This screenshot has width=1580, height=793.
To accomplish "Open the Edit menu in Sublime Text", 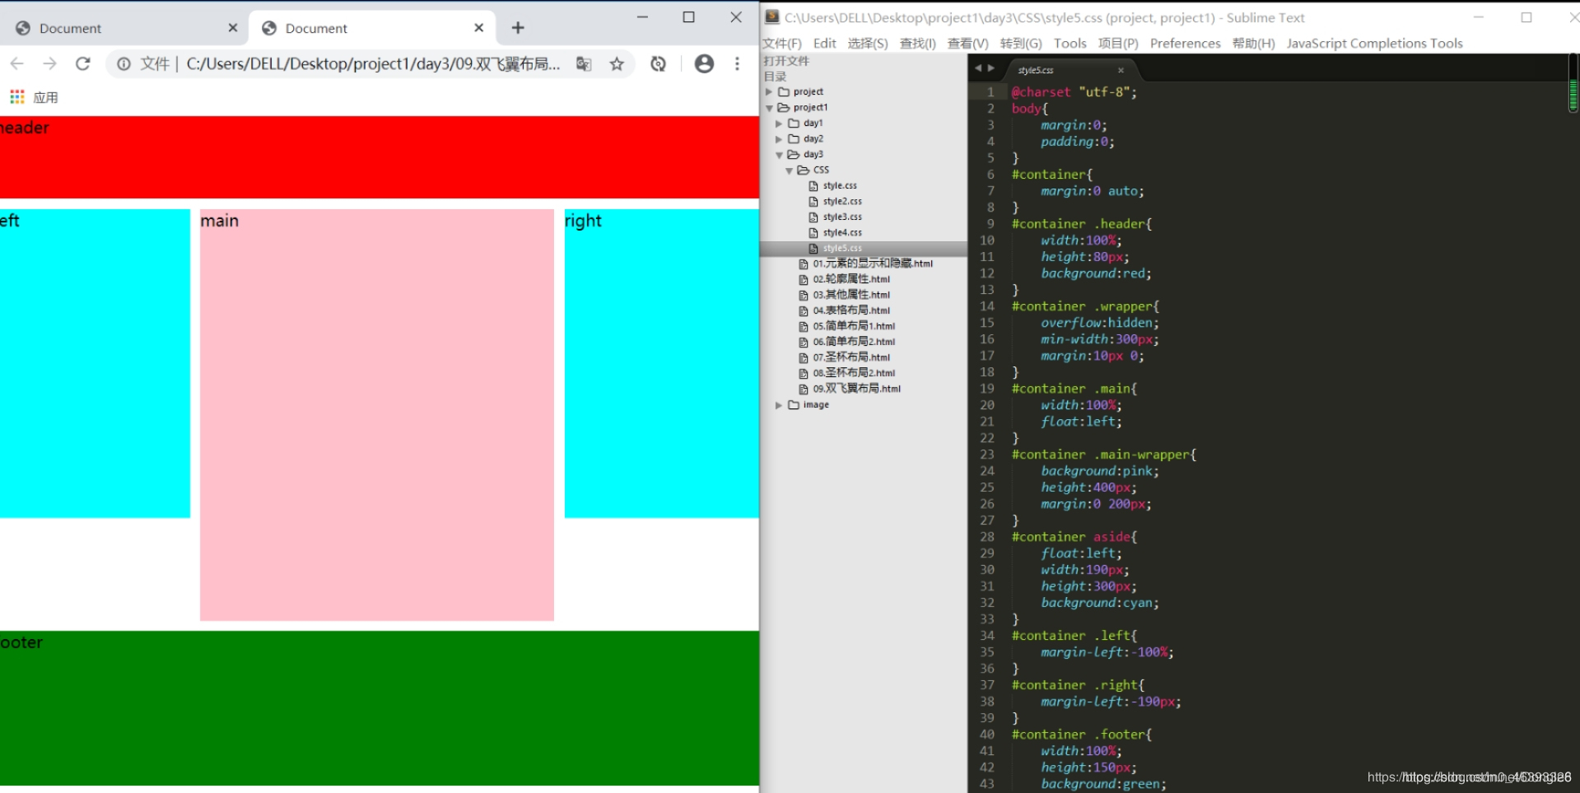I will [824, 44].
